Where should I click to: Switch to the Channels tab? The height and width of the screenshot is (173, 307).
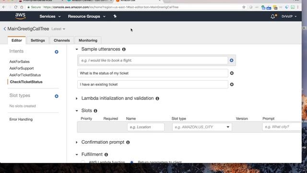click(x=62, y=40)
